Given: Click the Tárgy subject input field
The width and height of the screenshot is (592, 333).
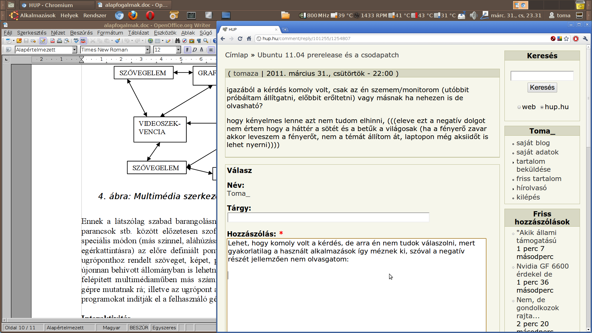Looking at the screenshot, I should click(328, 217).
